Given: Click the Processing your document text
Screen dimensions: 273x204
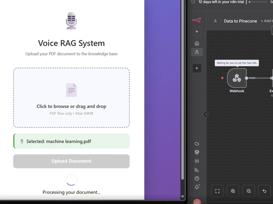Looking at the screenshot, I should click(71, 192).
